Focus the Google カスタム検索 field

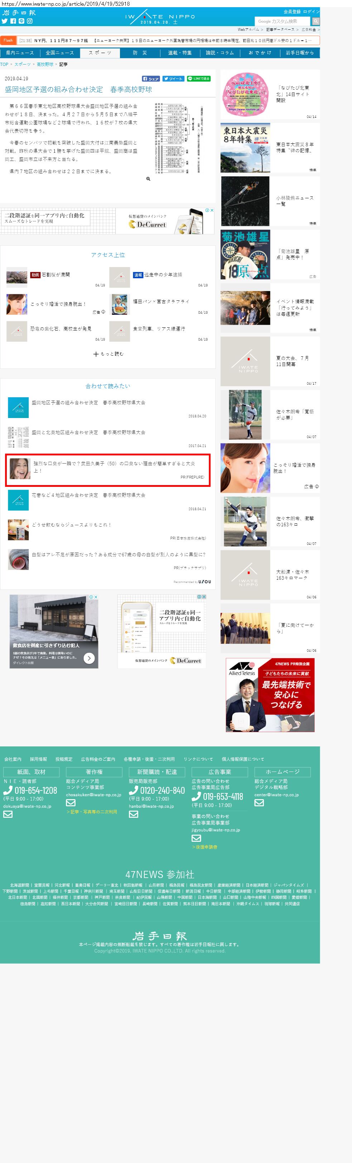283,21
